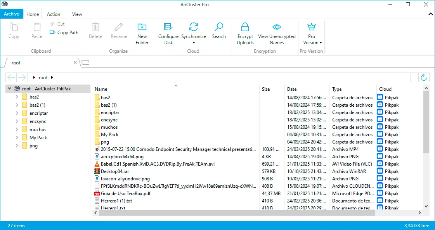Click the Delete trash icon
Image resolution: width=435 pixels, height=230 pixels.
tap(95, 27)
